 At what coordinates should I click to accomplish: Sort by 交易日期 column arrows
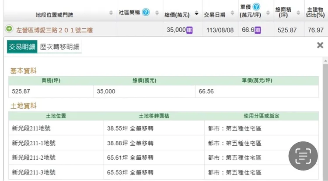[x=232, y=13]
